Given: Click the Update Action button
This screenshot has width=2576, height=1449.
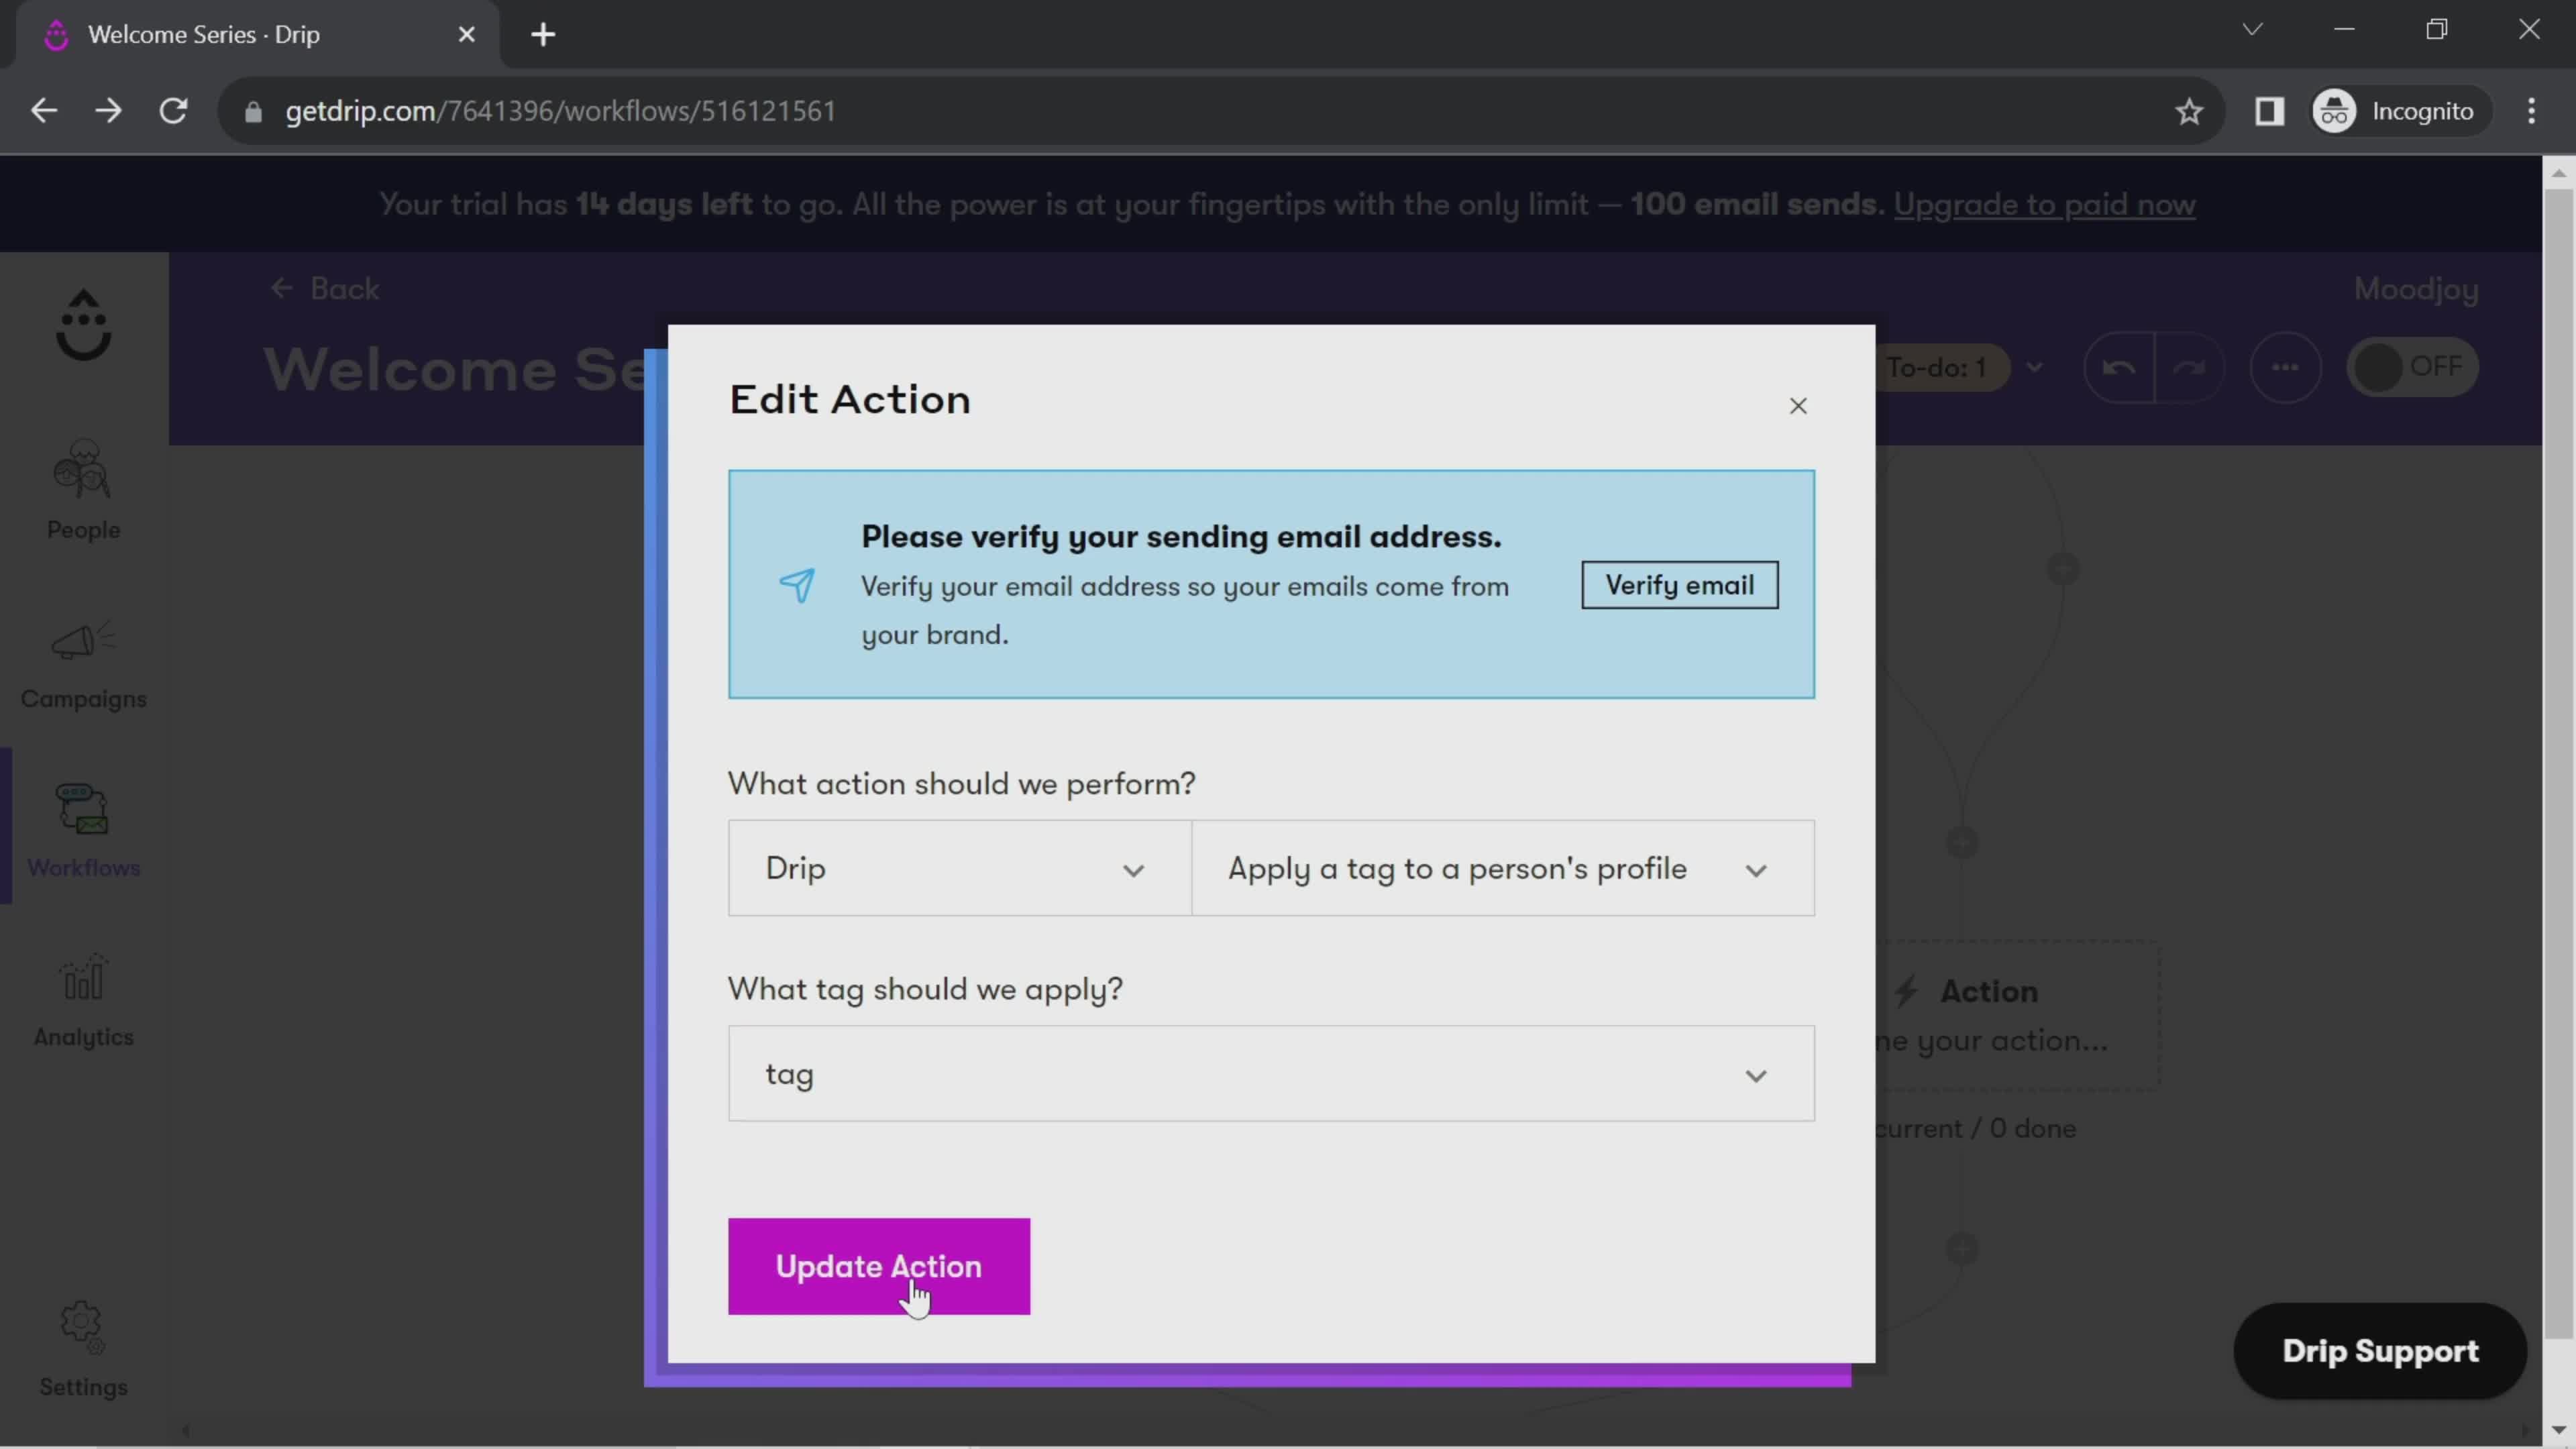Looking at the screenshot, I should click(879, 1267).
